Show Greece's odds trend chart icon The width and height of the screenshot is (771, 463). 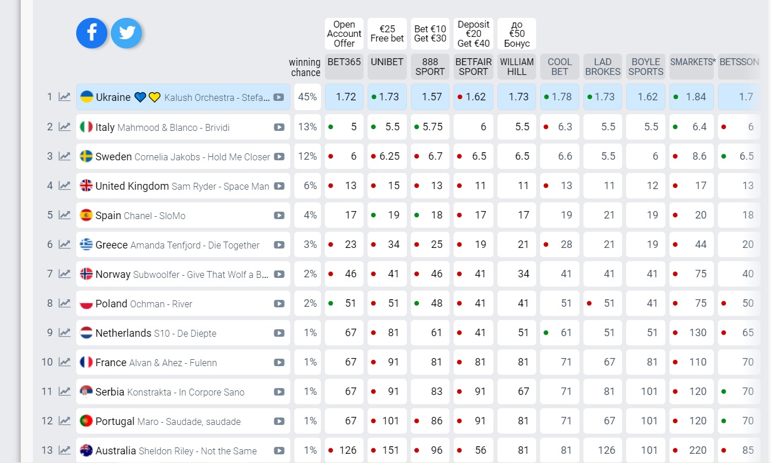pos(65,244)
